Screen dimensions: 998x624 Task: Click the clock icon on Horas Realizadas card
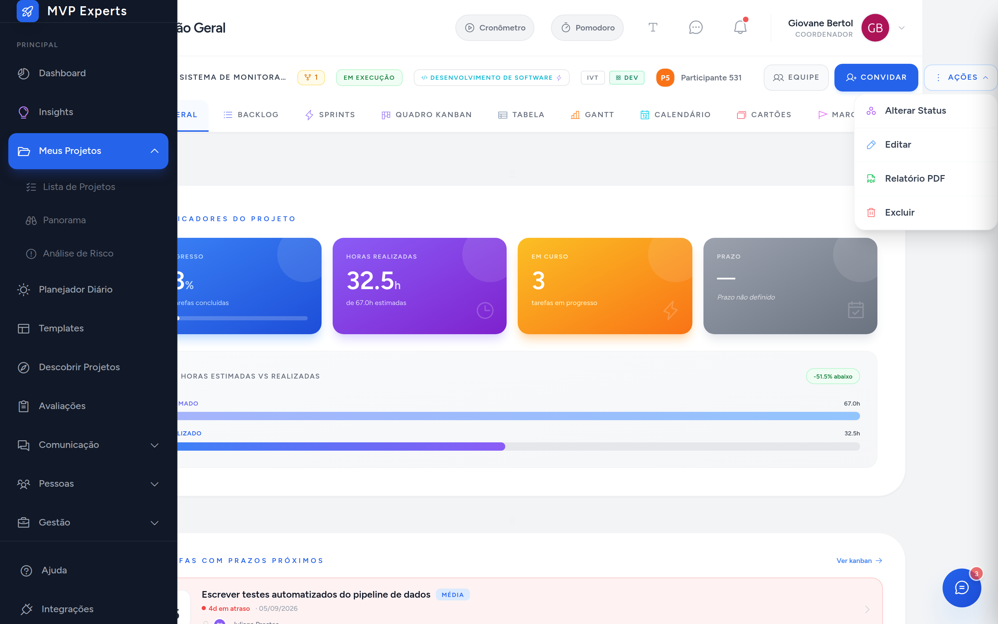485,310
